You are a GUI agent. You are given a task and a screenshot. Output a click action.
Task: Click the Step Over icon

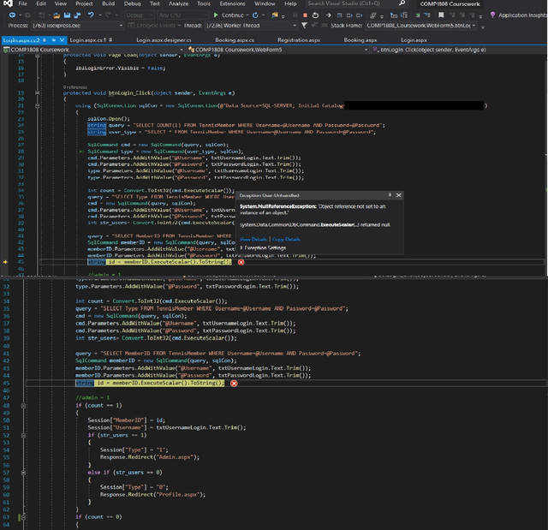[x=349, y=15]
